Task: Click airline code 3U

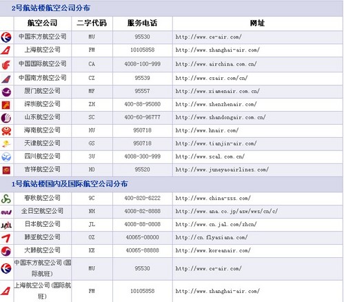Action: [92, 157]
